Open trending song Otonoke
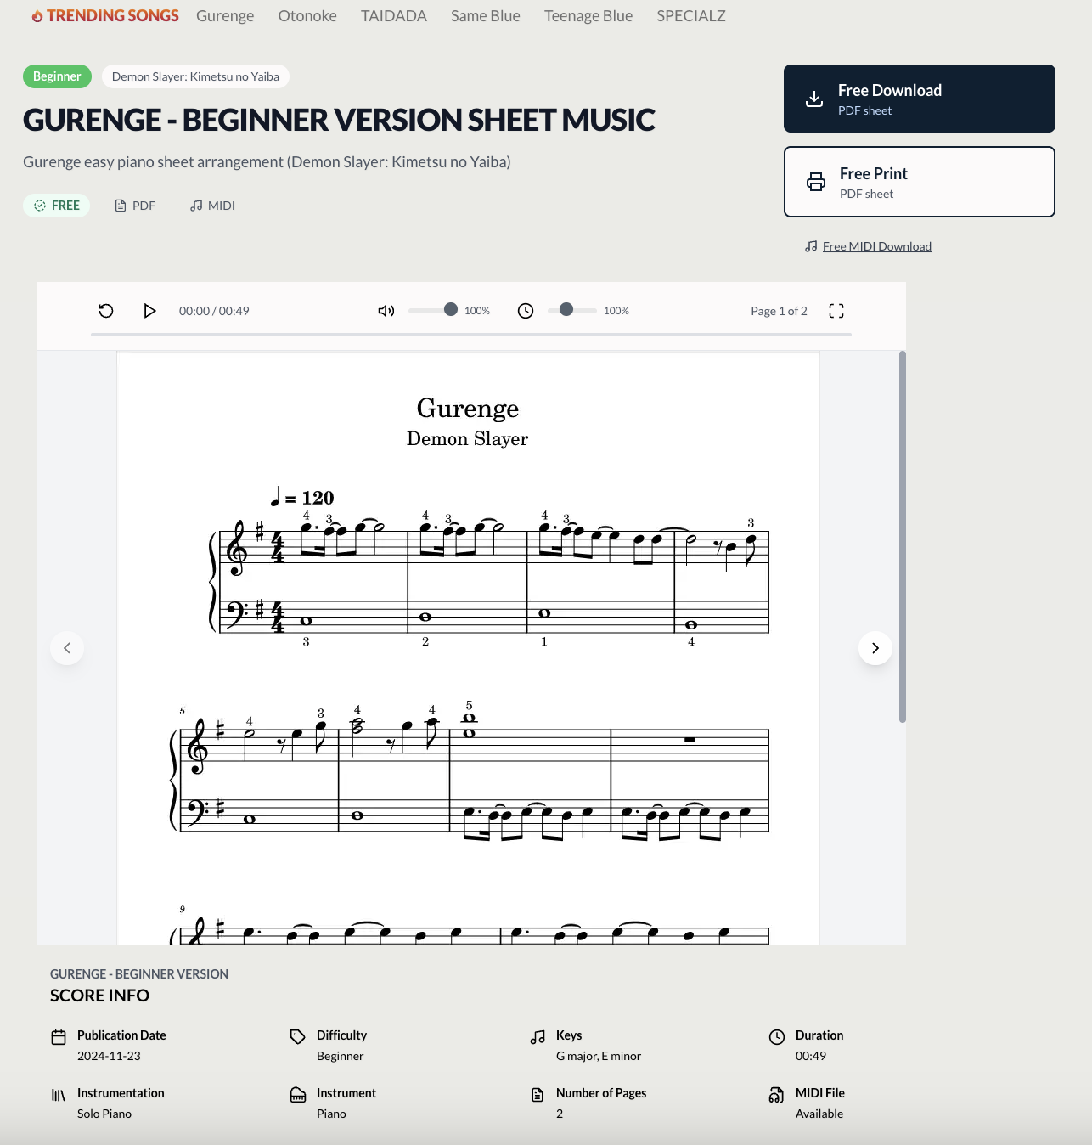The height and width of the screenshot is (1145, 1092). pos(307,16)
